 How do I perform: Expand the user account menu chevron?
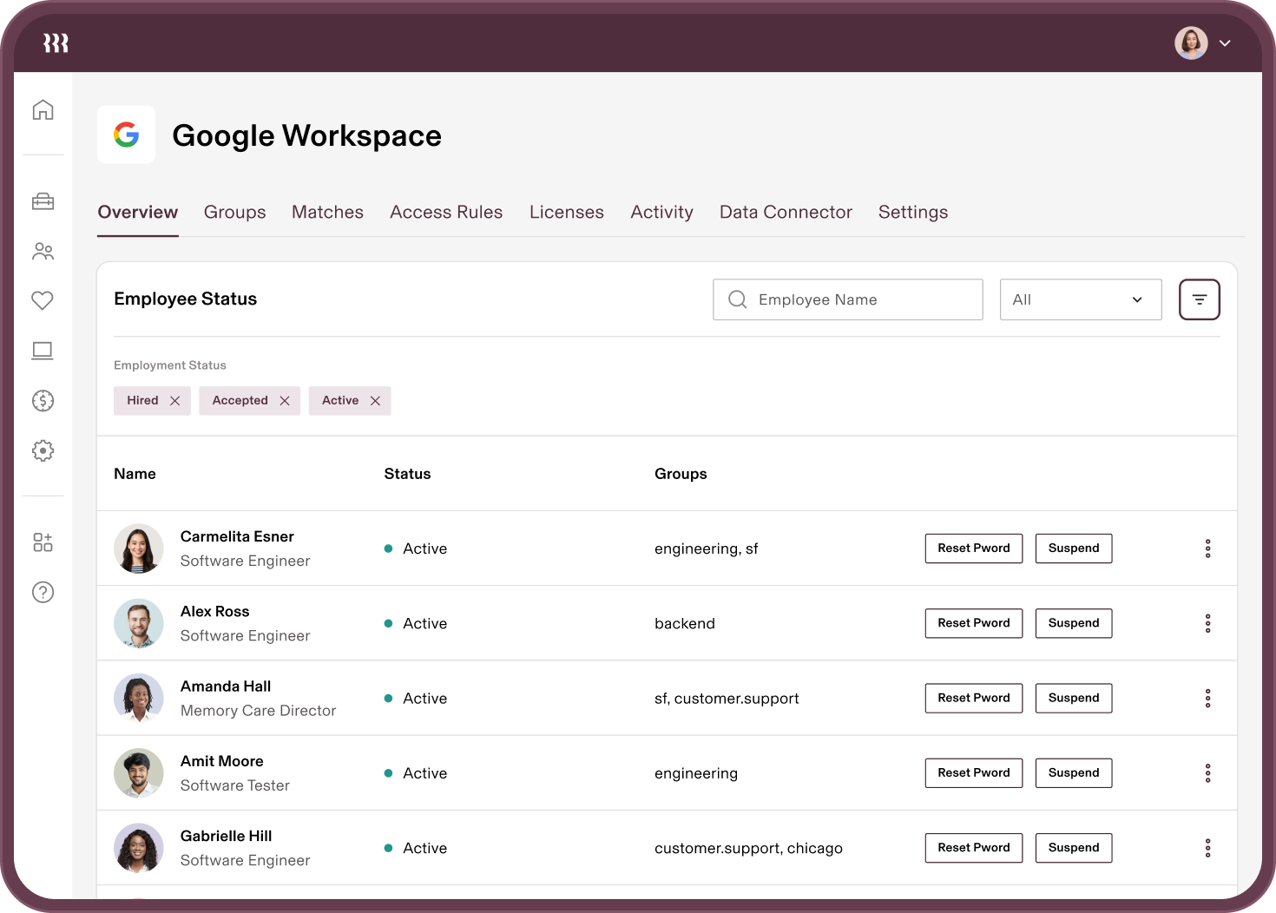(1225, 43)
